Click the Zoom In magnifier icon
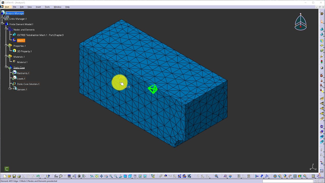 (111, 176)
